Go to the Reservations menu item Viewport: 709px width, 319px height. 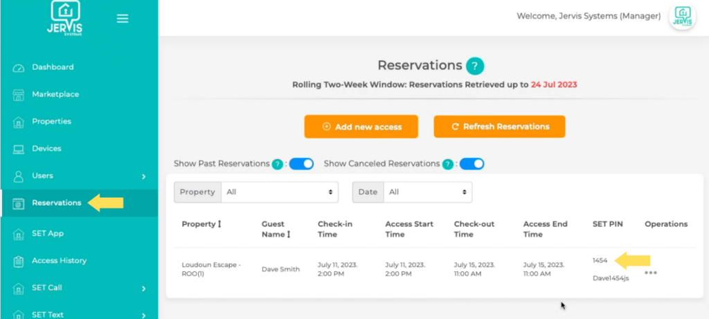pyautogui.click(x=56, y=203)
